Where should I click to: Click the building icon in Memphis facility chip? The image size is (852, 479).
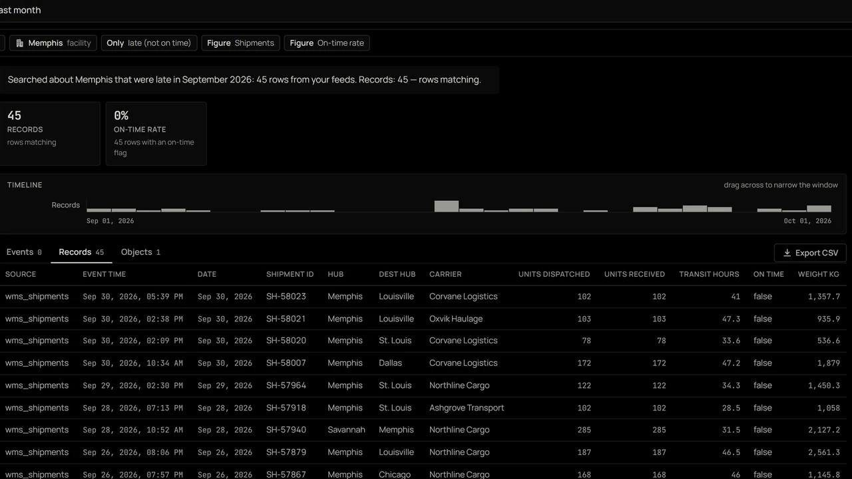pos(20,43)
